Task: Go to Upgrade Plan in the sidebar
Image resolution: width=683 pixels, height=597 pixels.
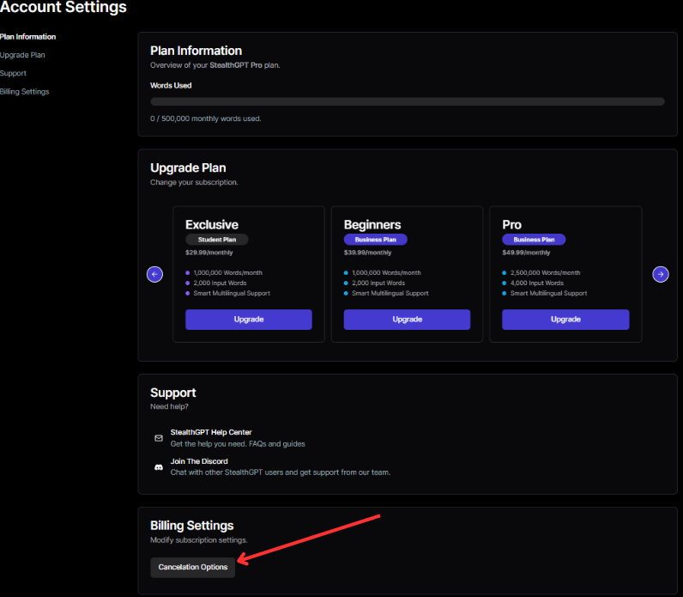Action: click(x=22, y=55)
